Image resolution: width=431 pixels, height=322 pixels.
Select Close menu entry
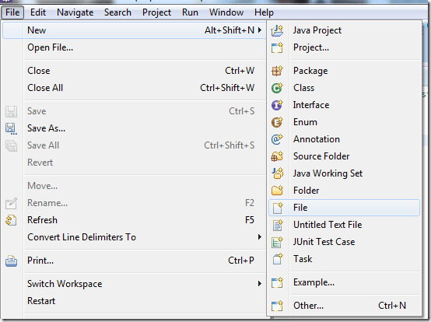point(134,71)
